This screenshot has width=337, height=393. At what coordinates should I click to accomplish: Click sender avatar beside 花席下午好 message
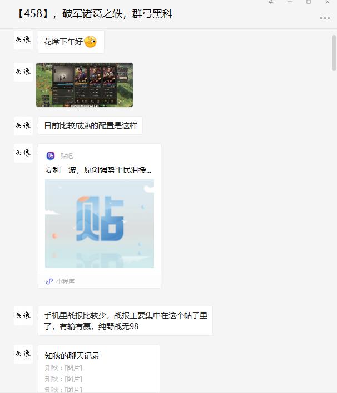[23, 40]
